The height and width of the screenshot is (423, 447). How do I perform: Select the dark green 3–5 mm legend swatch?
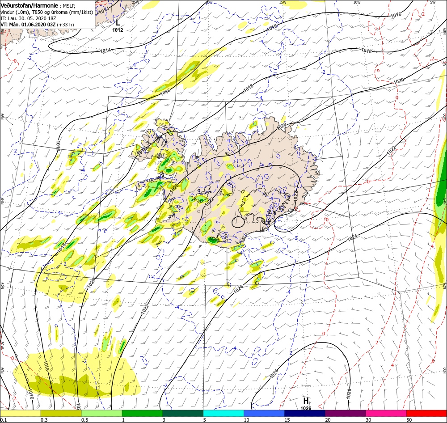pos(183,413)
